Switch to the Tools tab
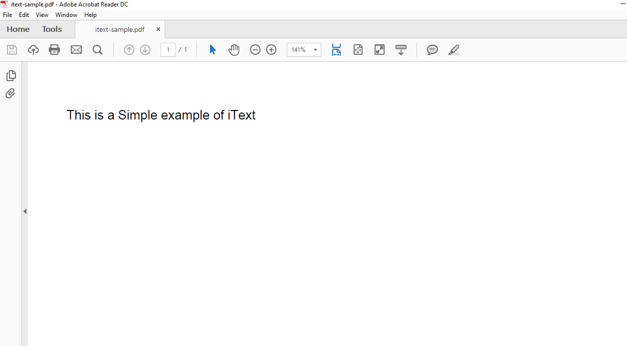 (51, 29)
